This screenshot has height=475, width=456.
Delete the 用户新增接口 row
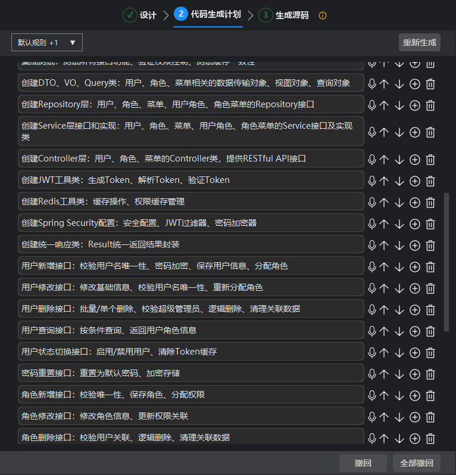tap(430, 267)
